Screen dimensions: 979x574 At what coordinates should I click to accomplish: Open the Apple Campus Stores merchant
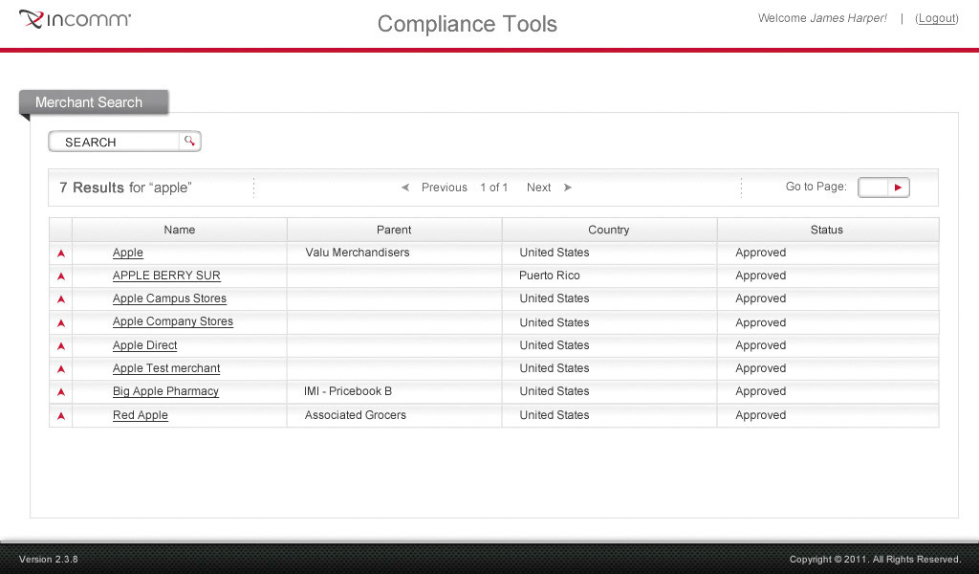pos(170,298)
